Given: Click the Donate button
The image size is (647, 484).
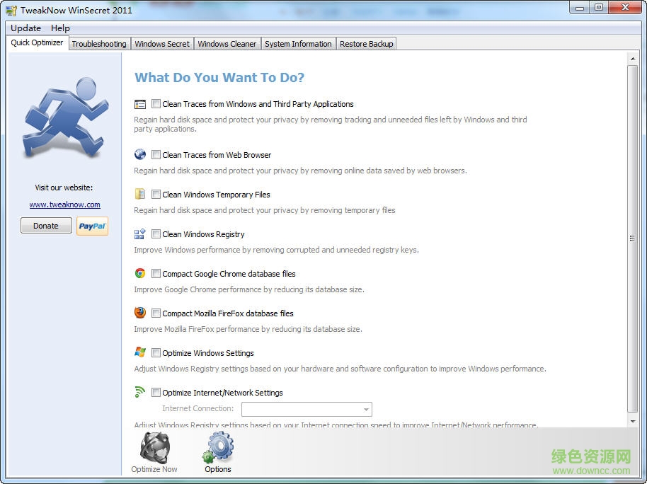Looking at the screenshot, I should click(45, 225).
